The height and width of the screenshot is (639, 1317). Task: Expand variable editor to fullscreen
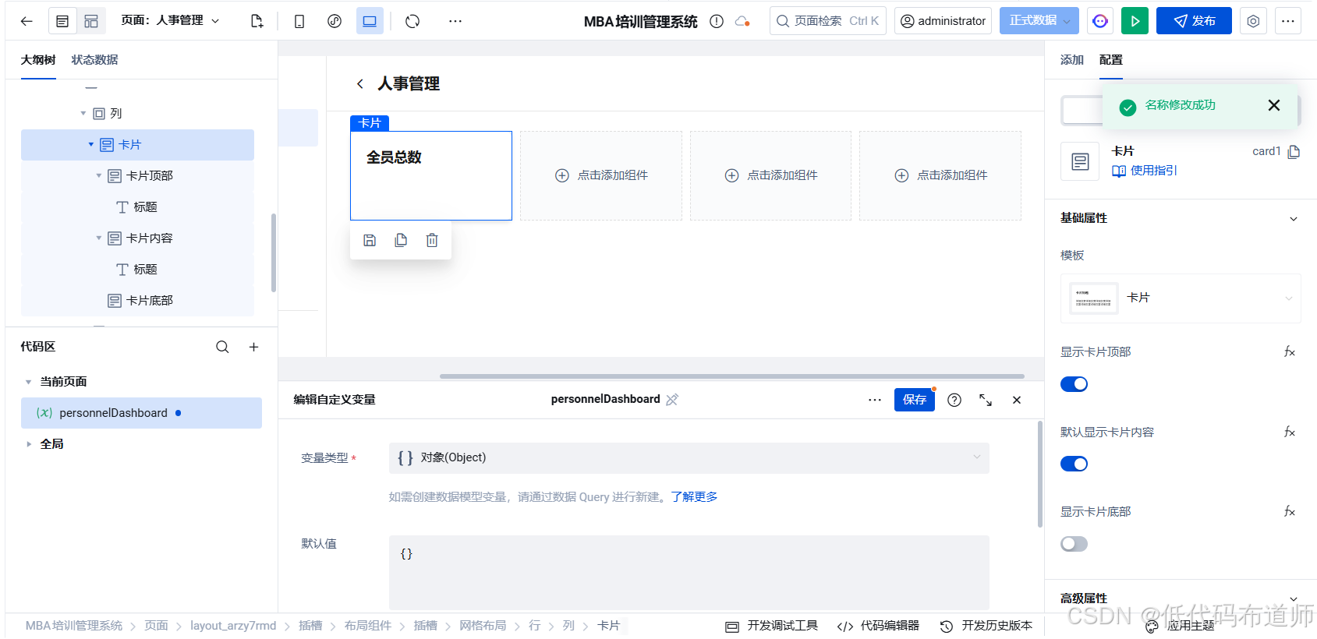[x=986, y=400]
